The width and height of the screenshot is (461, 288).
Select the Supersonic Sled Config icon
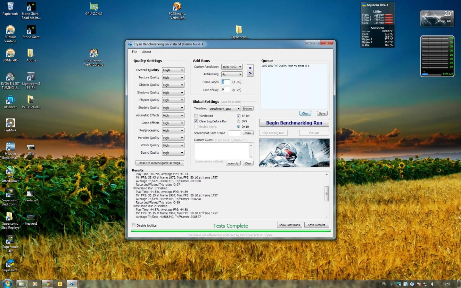(x=10, y=197)
